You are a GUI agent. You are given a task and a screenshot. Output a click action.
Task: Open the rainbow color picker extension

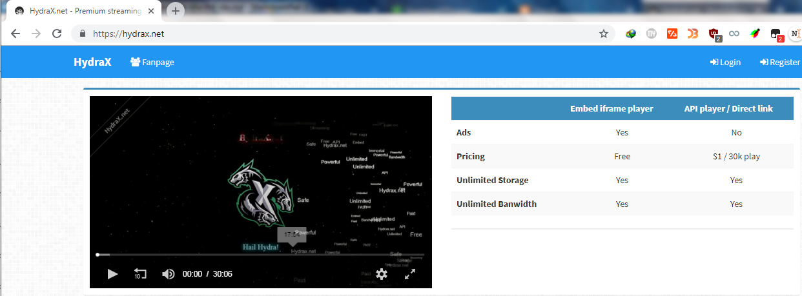click(x=755, y=34)
